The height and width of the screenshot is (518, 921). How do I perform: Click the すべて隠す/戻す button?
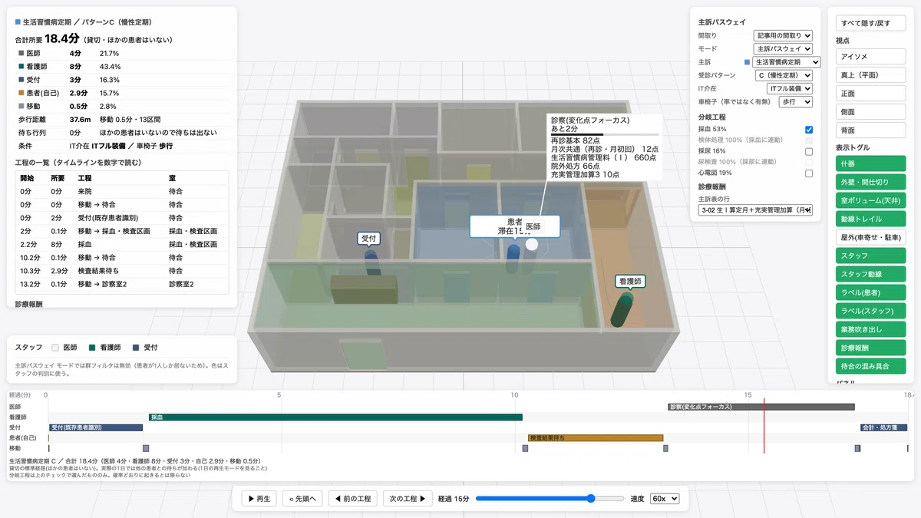(x=870, y=23)
